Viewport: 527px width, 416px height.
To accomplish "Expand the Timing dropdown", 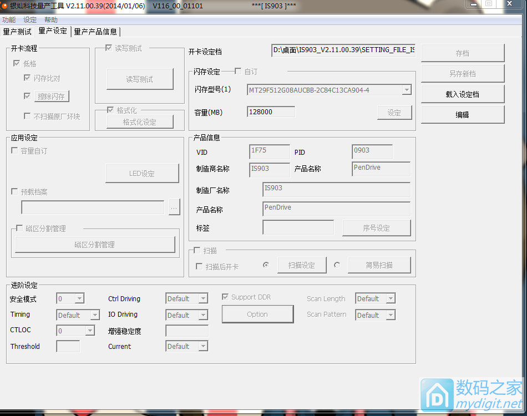I will 95,315.
